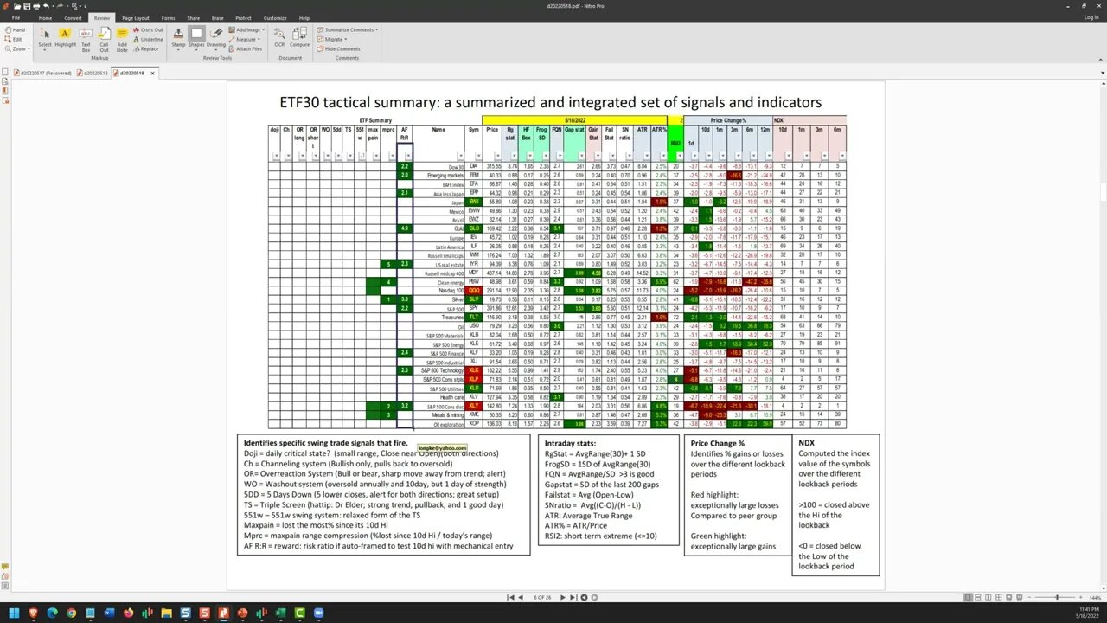Image resolution: width=1107 pixels, height=623 pixels.
Task: Open the Zoom tool dropdown
Action: tap(16, 48)
